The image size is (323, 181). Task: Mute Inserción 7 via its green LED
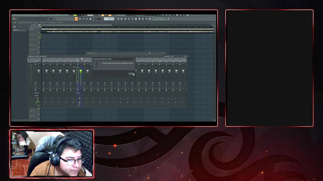[84, 64]
